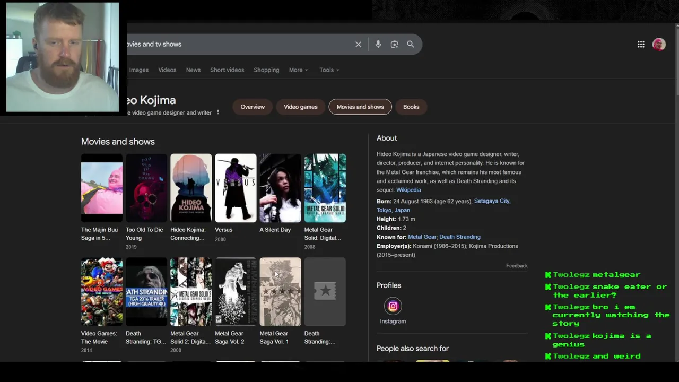
Task: Switch to the Shopping tab
Action: pyautogui.click(x=266, y=70)
